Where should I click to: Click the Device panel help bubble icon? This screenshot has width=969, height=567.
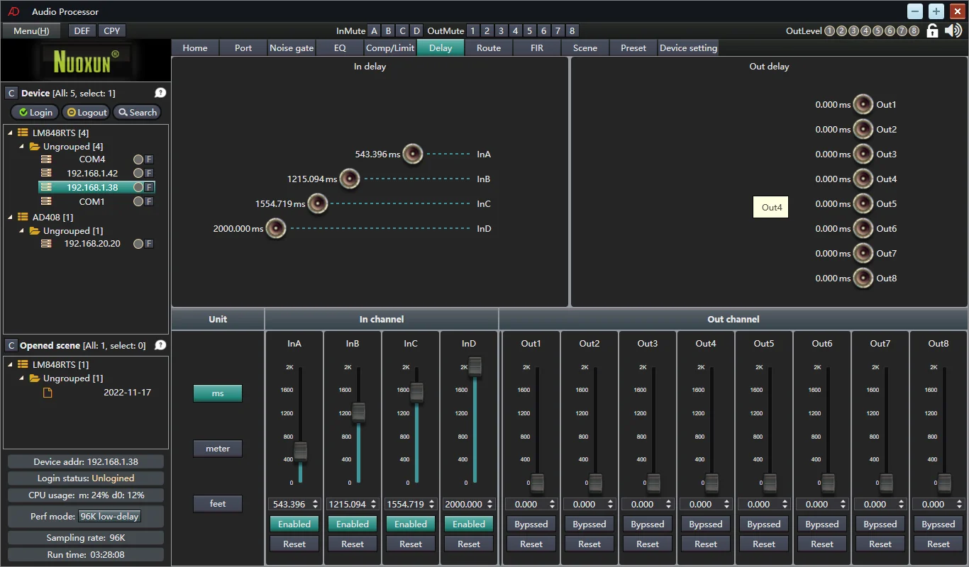[160, 93]
